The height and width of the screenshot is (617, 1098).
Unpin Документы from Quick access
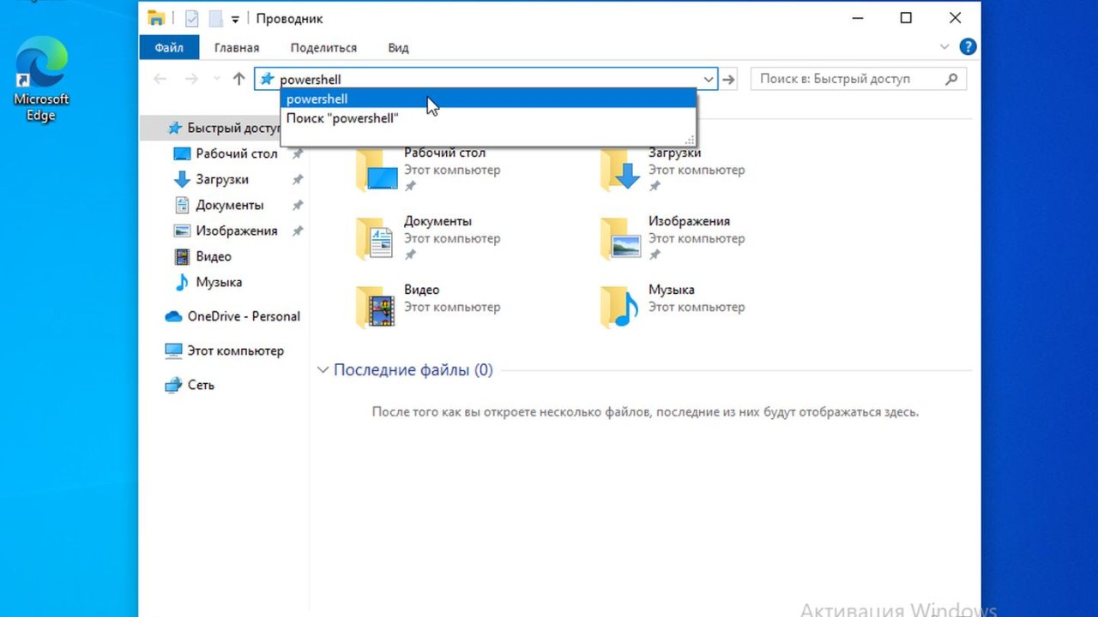click(298, 205)
